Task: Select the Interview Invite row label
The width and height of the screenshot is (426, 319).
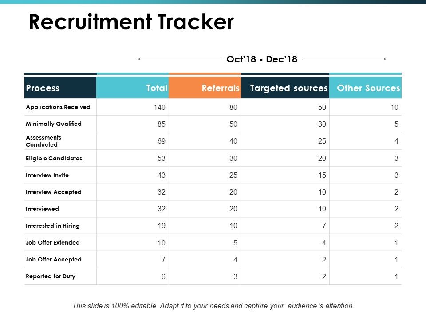Action: [47, 175]
